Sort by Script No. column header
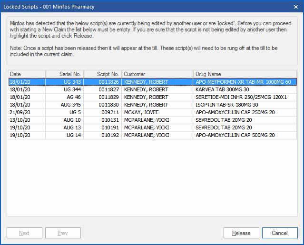The image size is (304, 245). (x=103, y=74)
